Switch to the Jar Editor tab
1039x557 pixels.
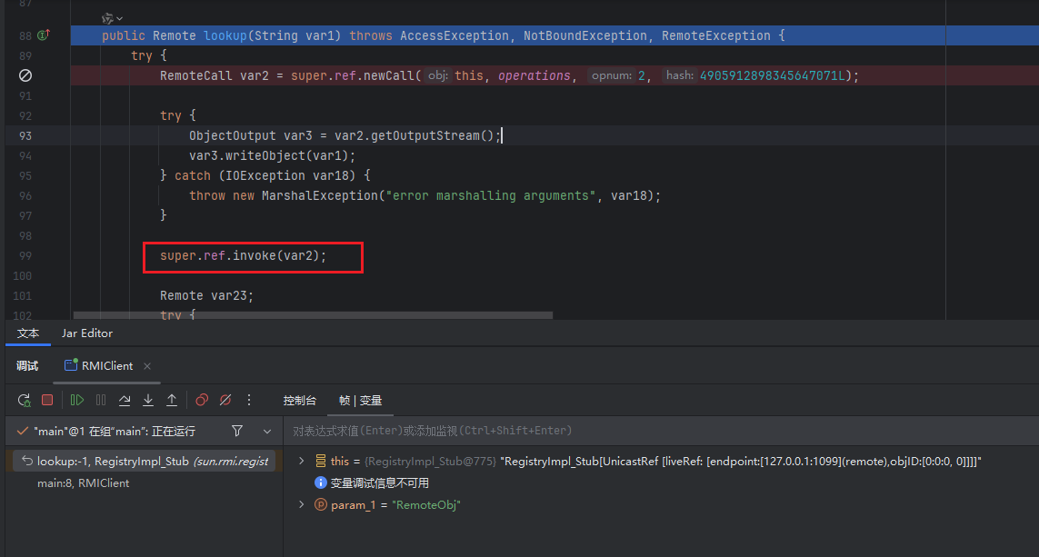86,333
